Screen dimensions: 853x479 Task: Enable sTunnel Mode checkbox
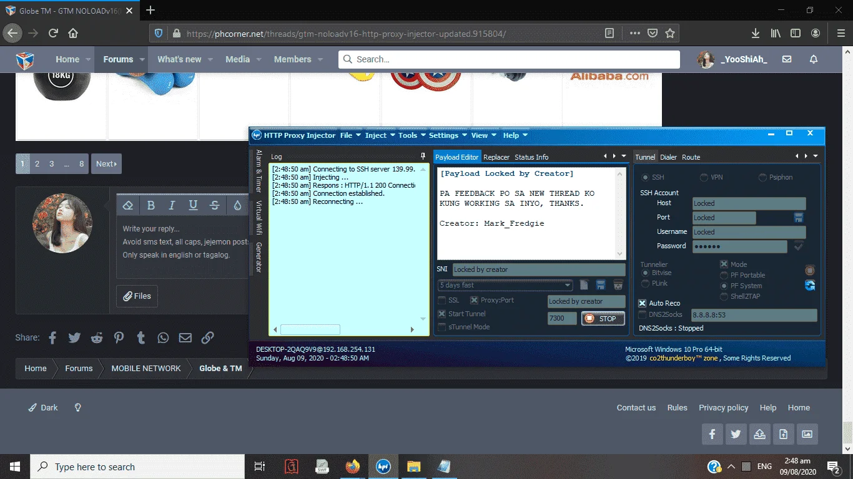click(x=442, y=327)
